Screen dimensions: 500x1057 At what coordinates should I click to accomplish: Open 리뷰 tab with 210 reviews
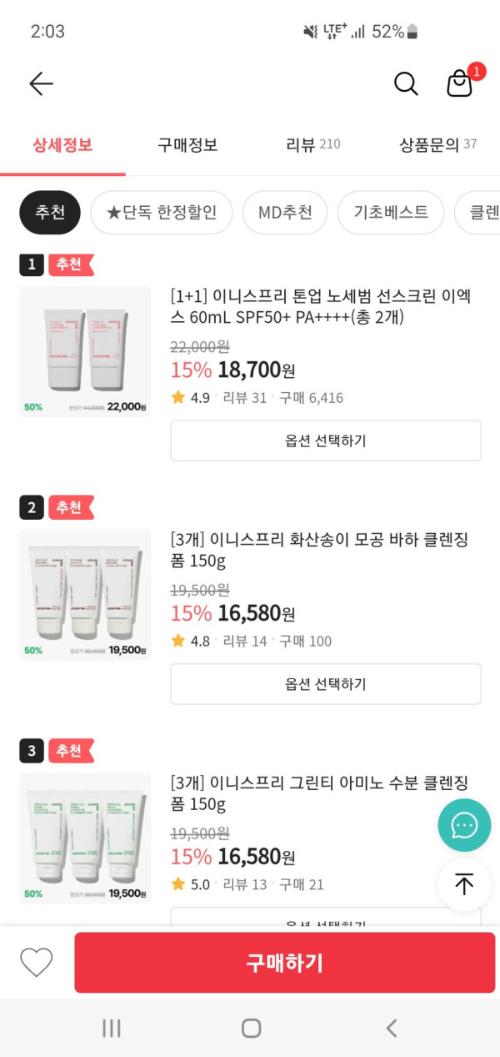312,144
